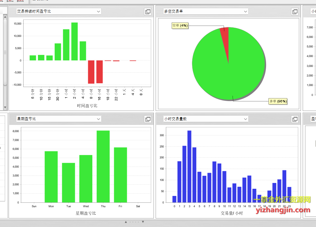Click the left scrollbar down arrow
The width and height of the screenshot is (316, 227).
tap(5, 108)
